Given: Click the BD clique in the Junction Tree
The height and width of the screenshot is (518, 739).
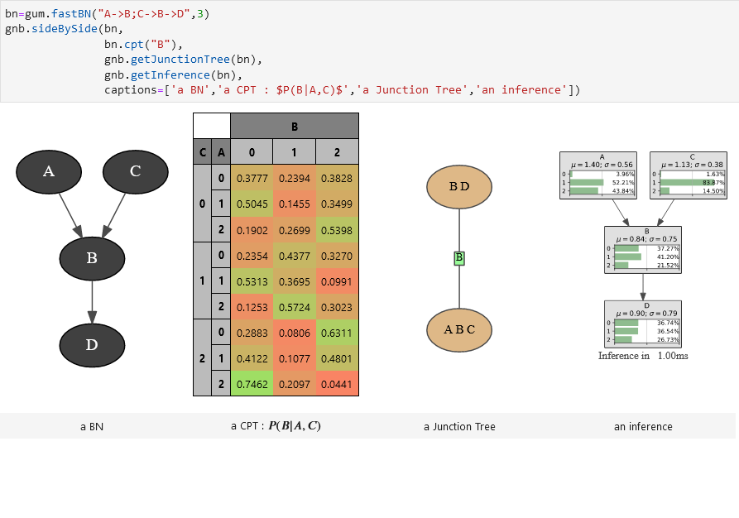Looking at the screenshot, I should coord(458,187).
